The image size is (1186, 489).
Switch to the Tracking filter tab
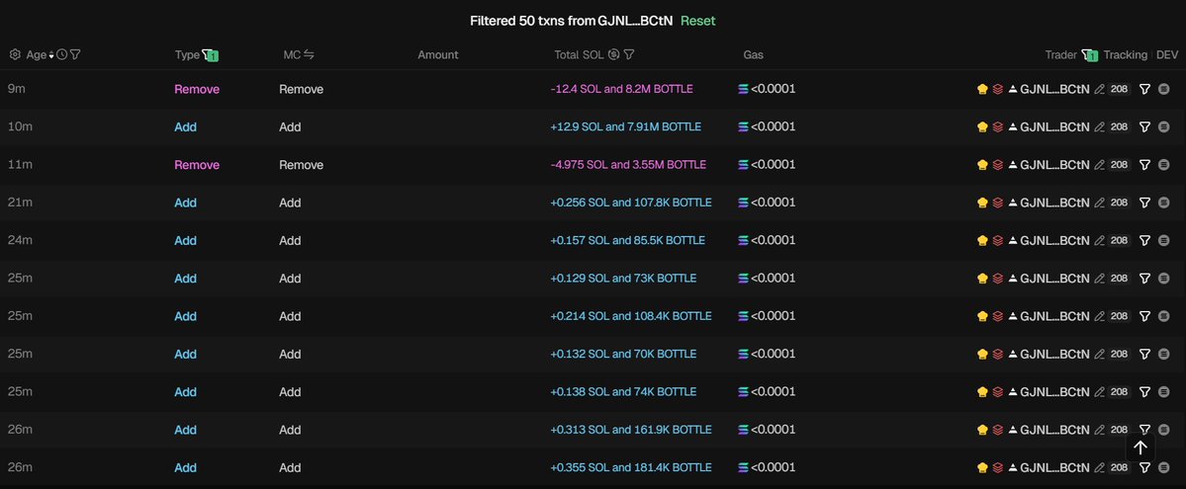point(1125,54)
